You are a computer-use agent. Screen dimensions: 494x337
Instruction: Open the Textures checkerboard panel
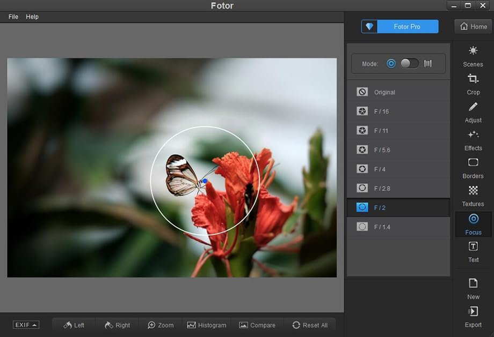[473, 196]
